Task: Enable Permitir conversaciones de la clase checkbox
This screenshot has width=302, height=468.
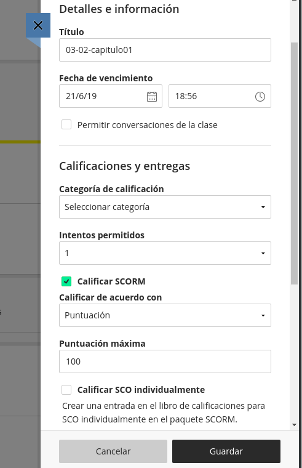Action: point(66,124)
